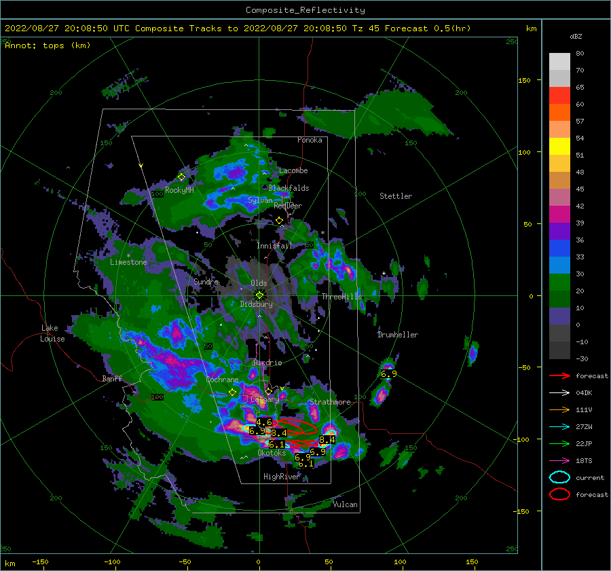This screenshot has height=571, width=611.
Task: Click the Airdrie town label
Action: click(267, 363)
